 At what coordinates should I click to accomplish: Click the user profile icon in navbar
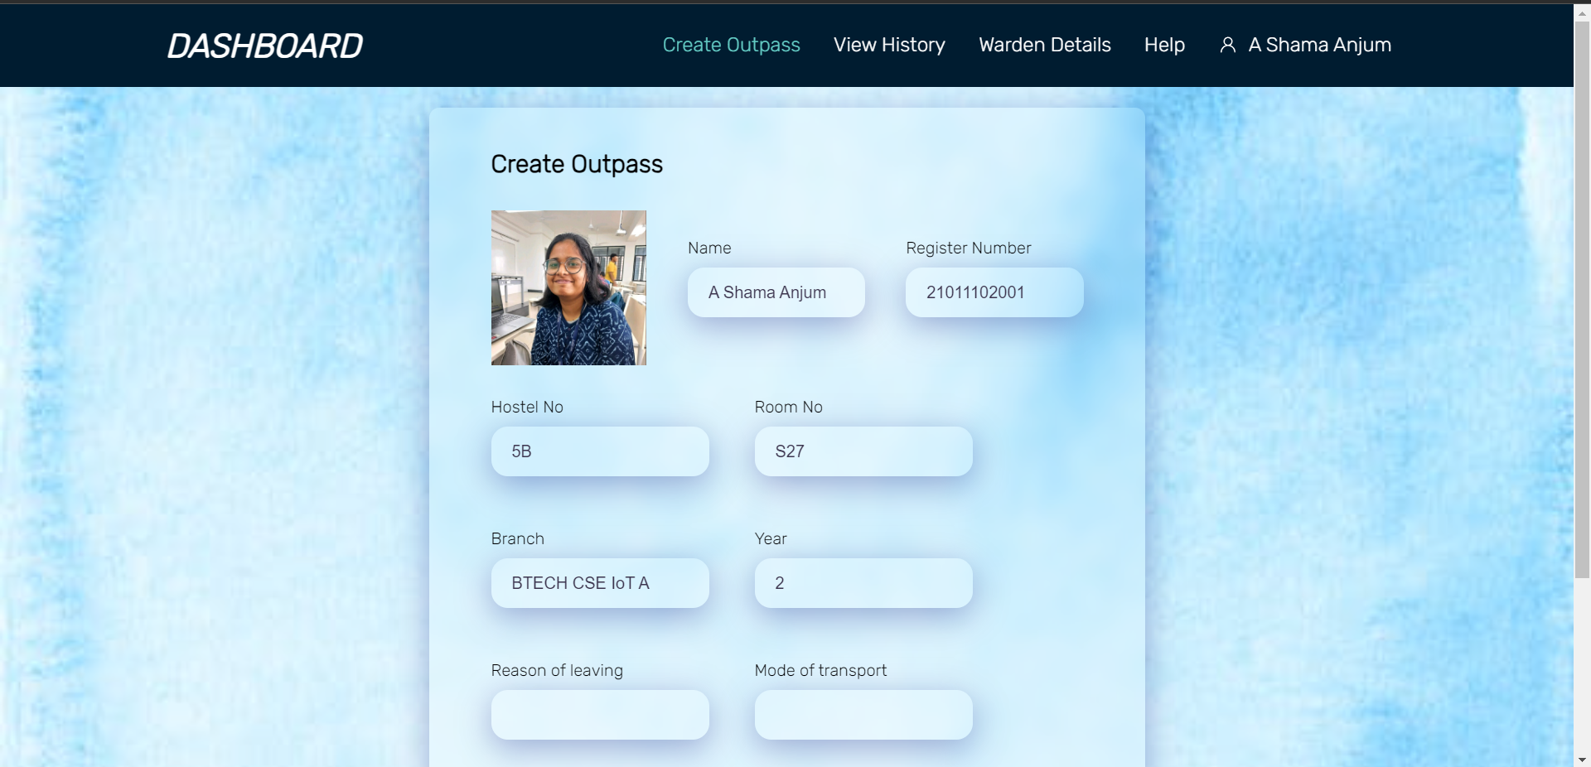pyautogui.click(x=1229, y=45)
